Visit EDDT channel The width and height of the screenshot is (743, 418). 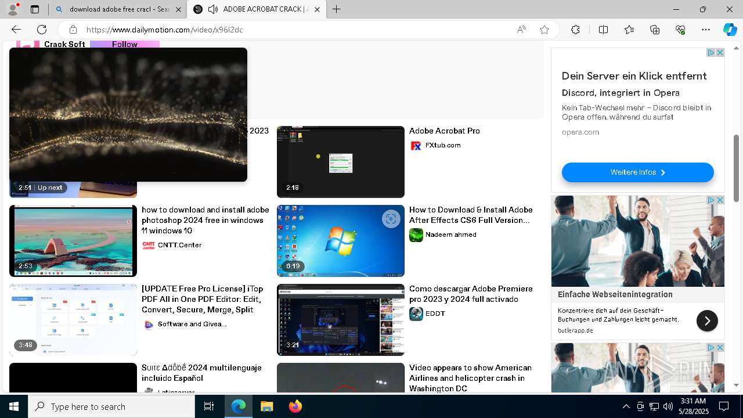[x=435, y=313]
